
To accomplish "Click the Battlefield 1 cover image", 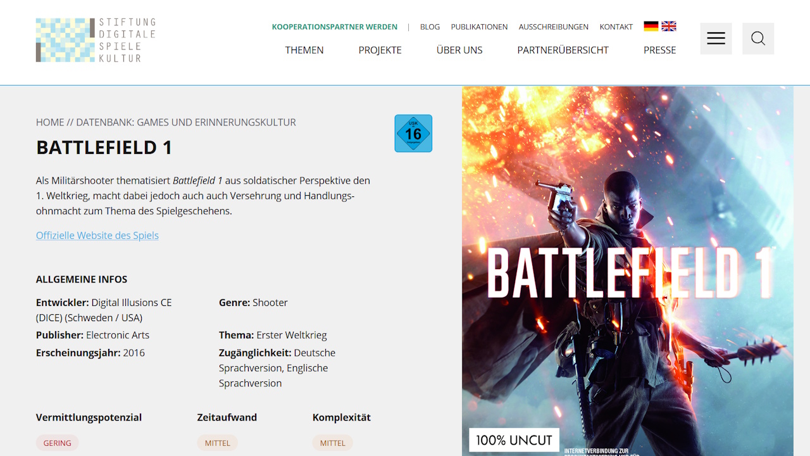I will [628, 271].
